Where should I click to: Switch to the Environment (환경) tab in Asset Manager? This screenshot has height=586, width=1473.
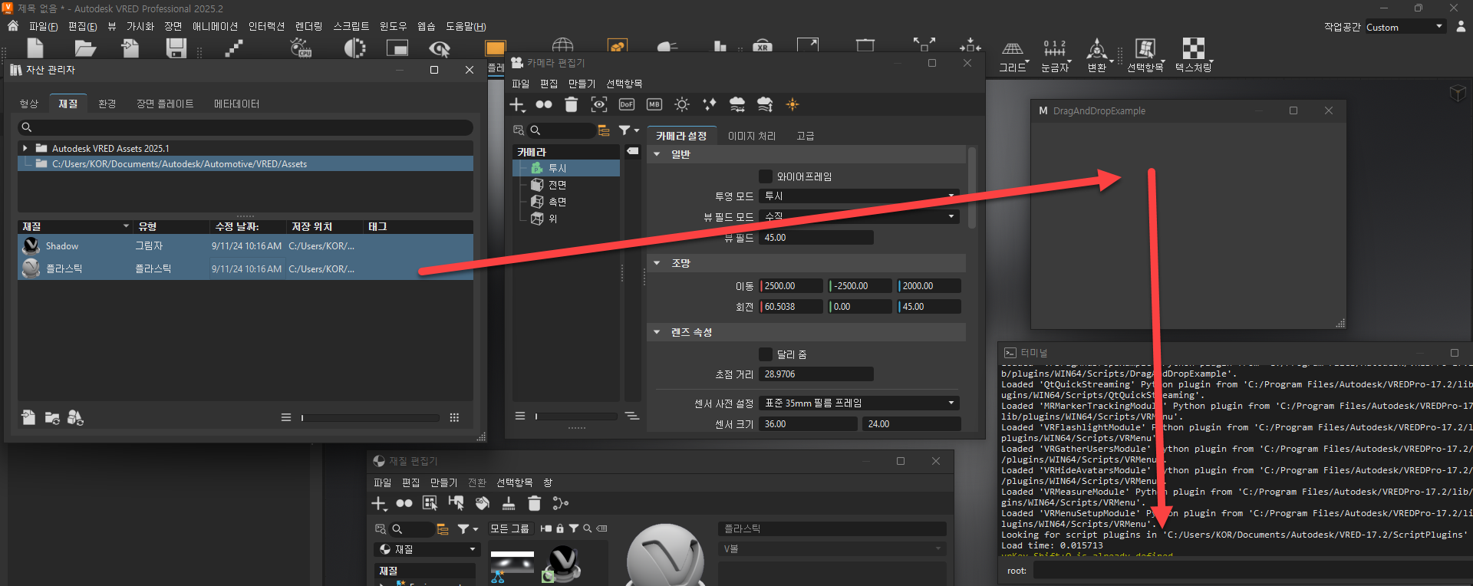107,104
